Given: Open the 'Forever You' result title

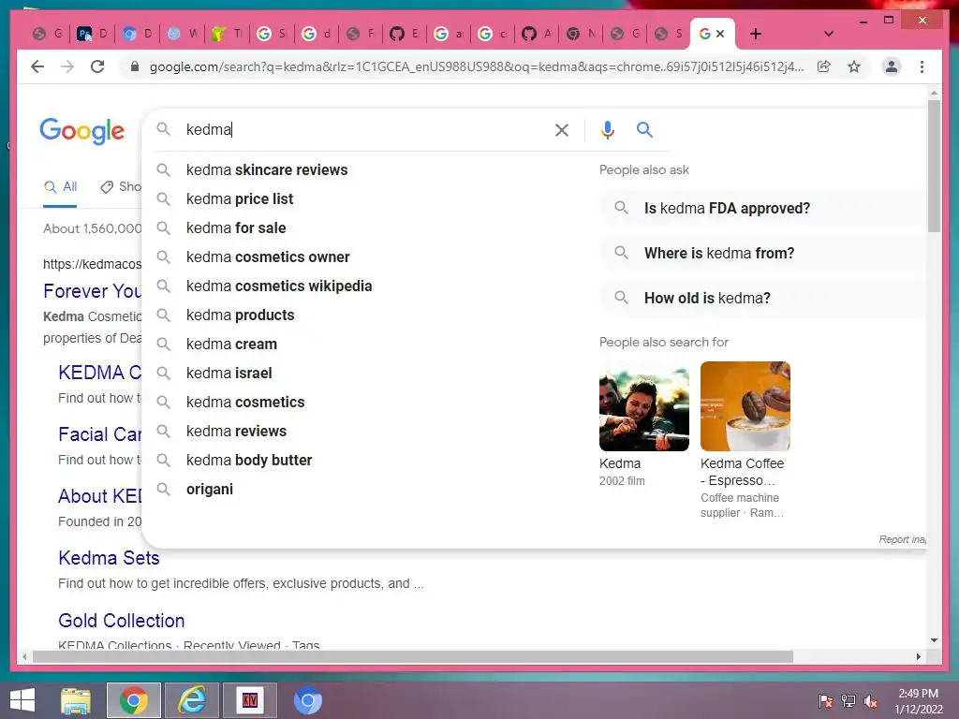Looking at the screenshot, I should pyautogui.click(x=92, y=291).
